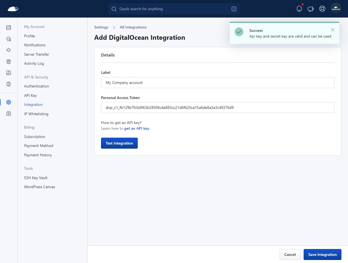Image resolution: width=348 pixels, height=263 pixels.
Task: Focus the Personal Access Token field
Action: [x=218, y=108]
